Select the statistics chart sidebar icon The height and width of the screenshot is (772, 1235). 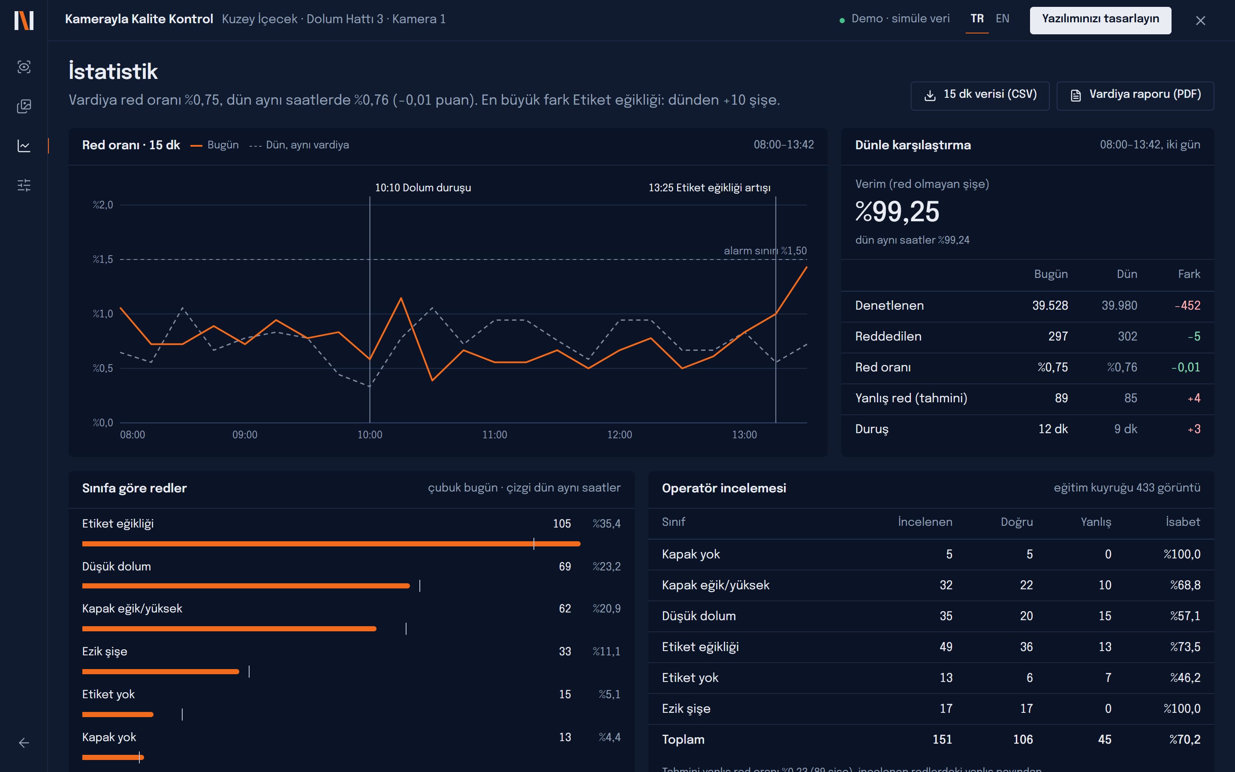point(24,146)
